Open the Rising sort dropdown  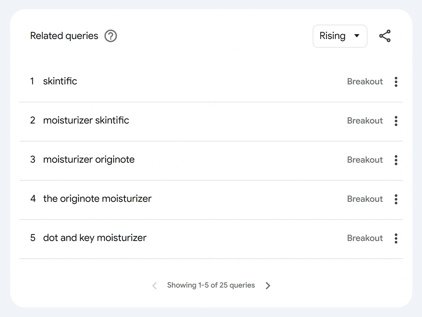coord(340,36)
